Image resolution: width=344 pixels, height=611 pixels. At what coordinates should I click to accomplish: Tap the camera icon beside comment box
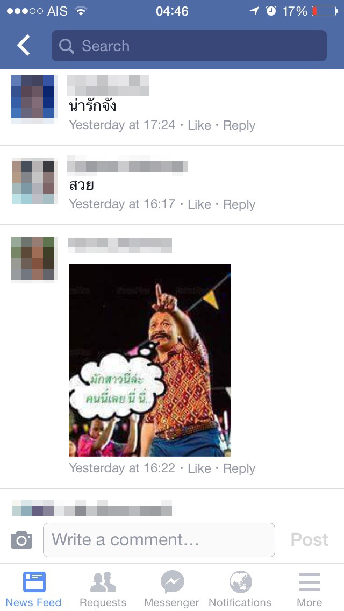pos(21,539)
